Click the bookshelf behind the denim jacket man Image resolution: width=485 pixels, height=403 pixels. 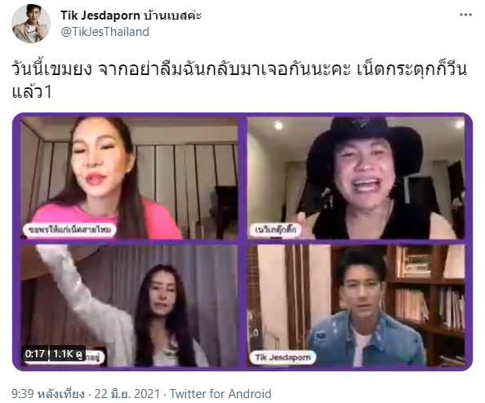(430, 294)
